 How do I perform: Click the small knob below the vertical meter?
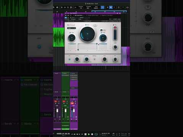click(x=115, y=47)
